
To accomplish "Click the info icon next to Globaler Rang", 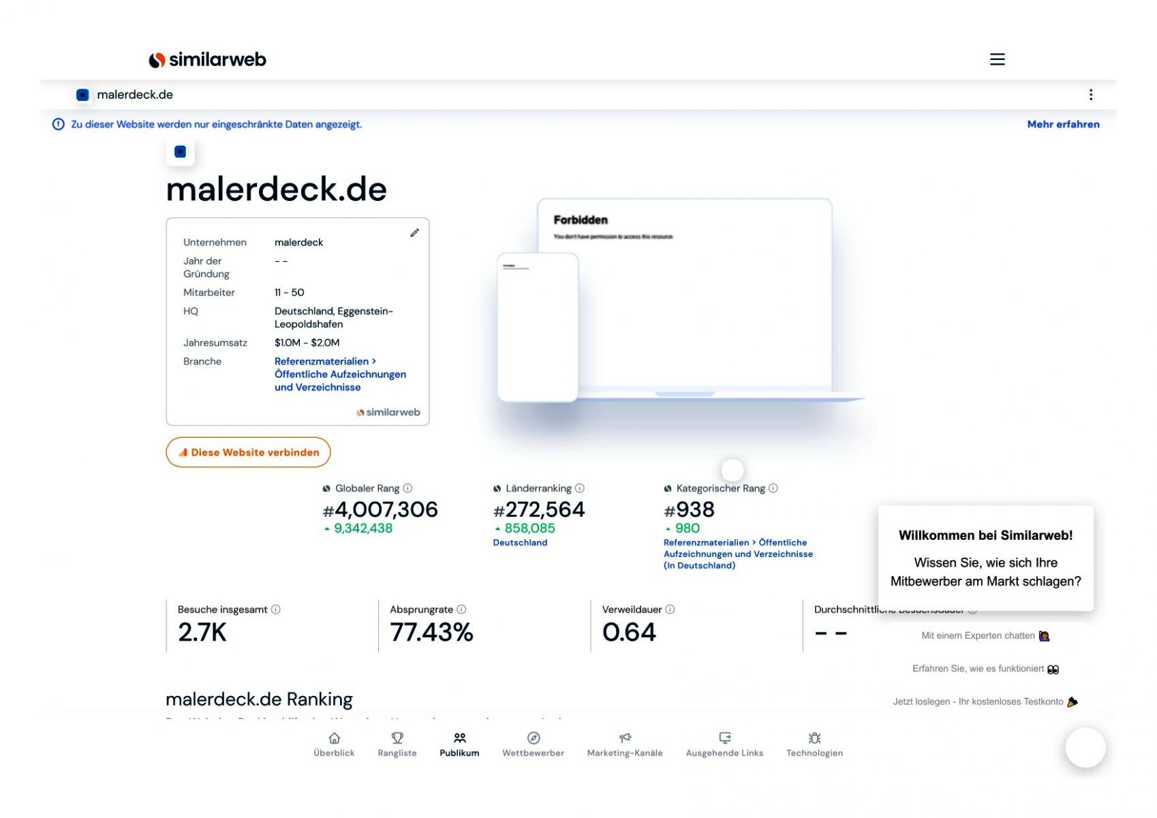I will point(407,488).
